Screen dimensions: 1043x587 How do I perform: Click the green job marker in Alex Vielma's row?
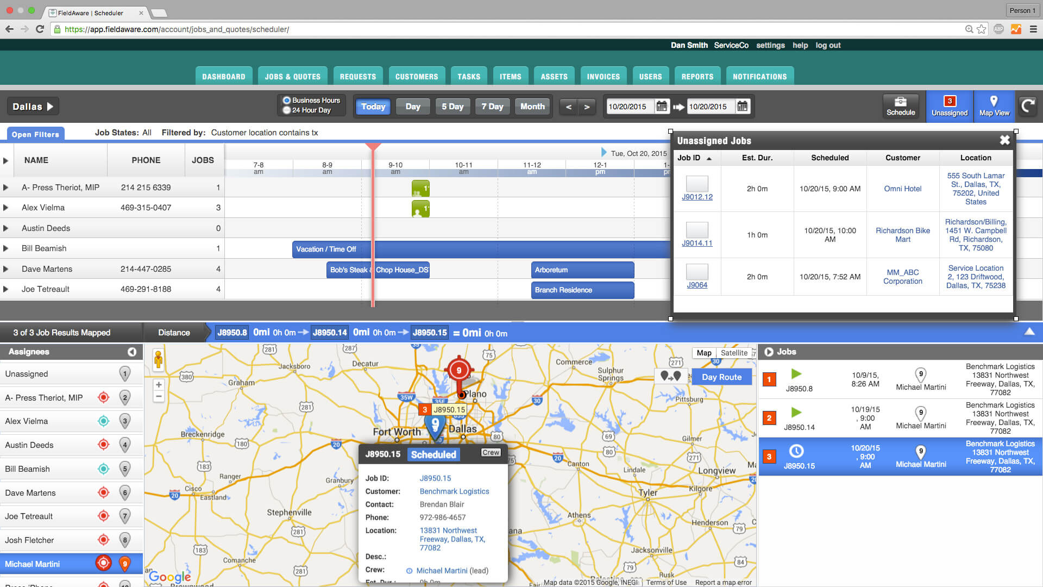pos(420,208)
